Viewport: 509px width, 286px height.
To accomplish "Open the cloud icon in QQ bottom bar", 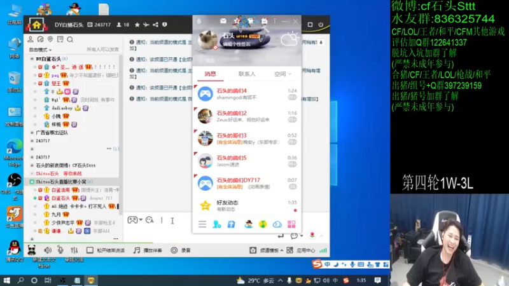I will tap(277, 224).
